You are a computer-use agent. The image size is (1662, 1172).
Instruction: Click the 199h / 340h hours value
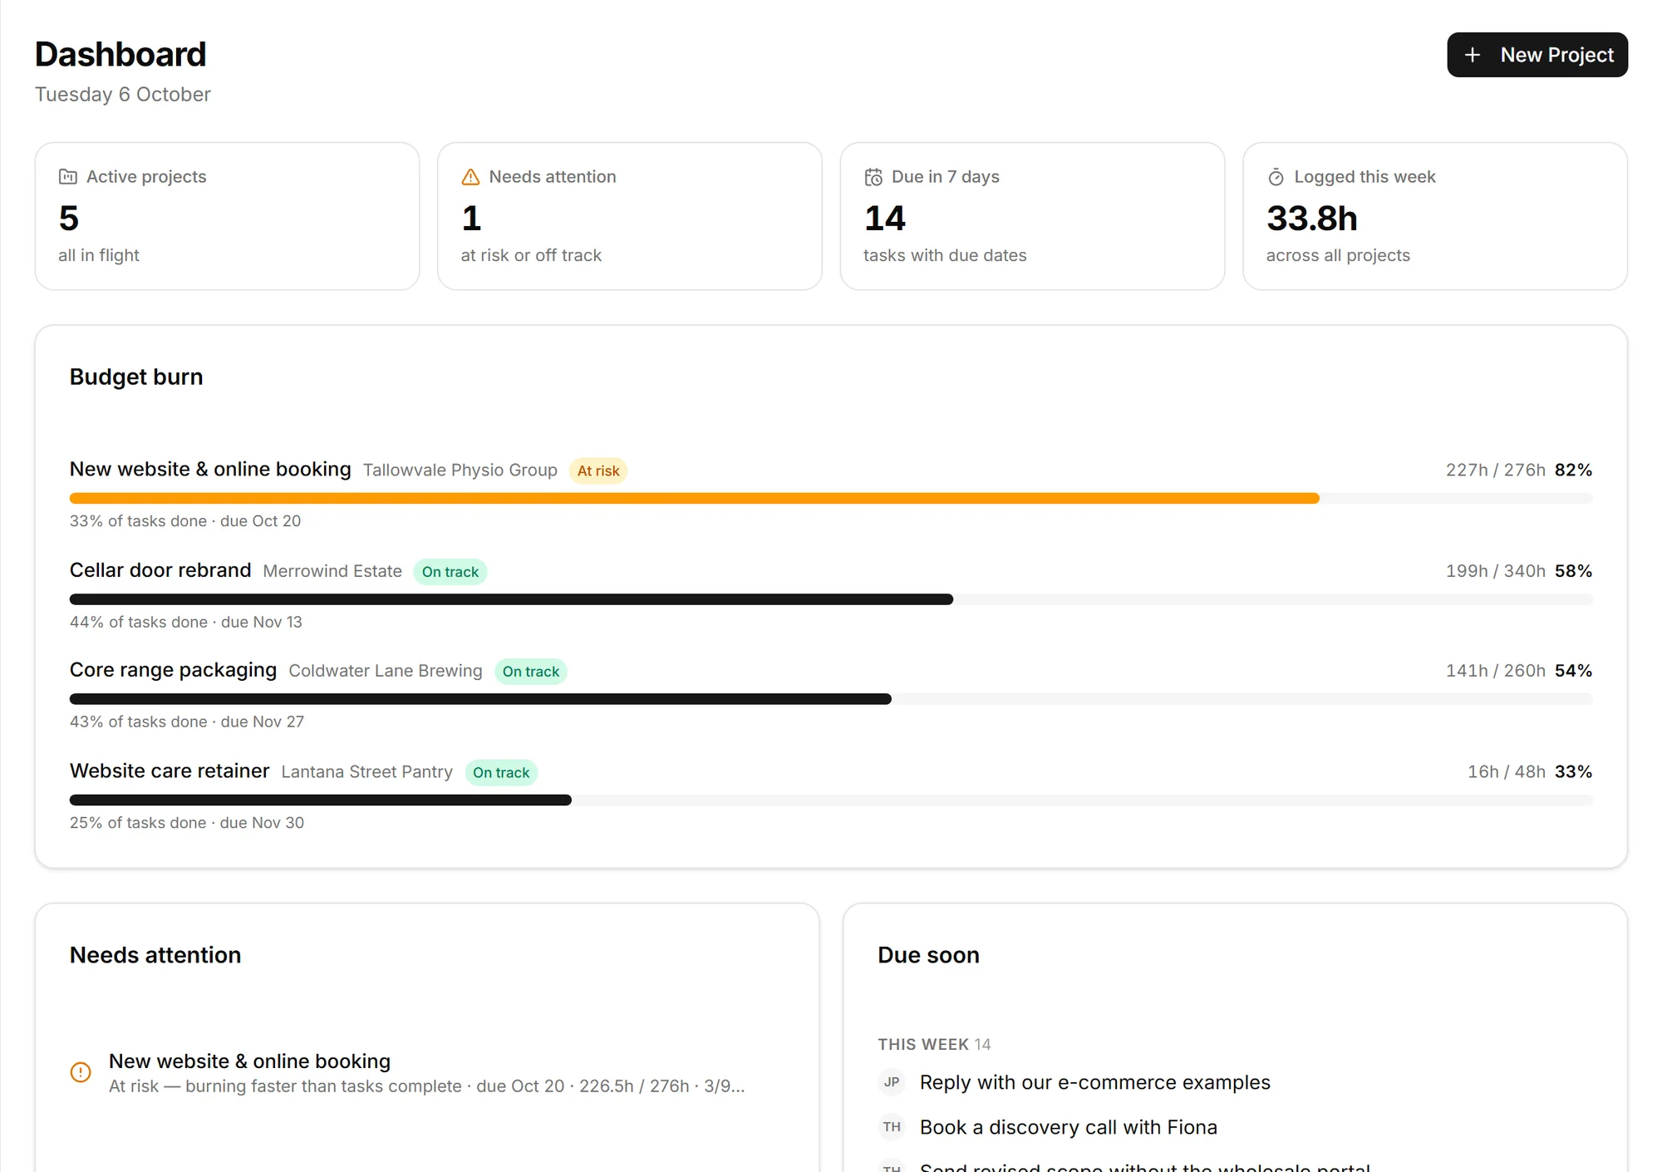1496,571
